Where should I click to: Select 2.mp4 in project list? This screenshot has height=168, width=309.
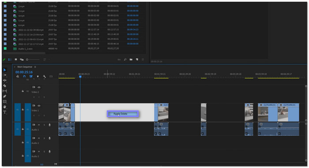(x=21, y=6)
